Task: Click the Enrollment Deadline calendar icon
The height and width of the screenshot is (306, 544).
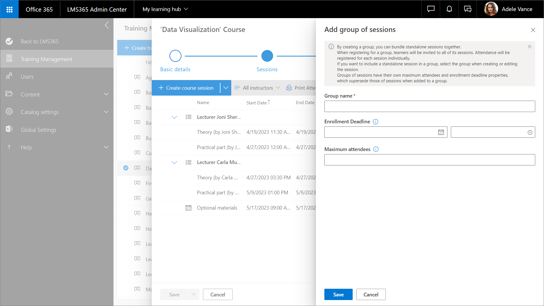Action: (x=441, y=132)
